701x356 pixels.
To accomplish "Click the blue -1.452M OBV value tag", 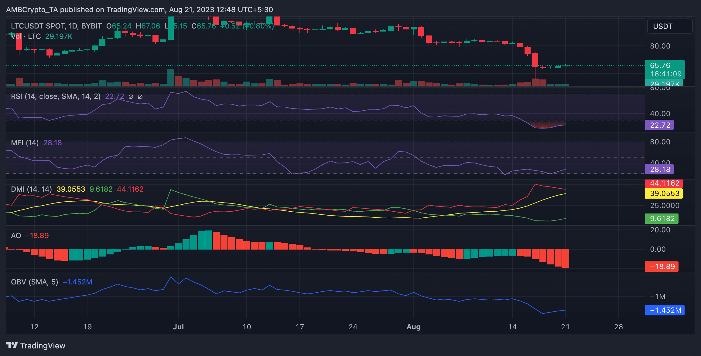I will (x=665, y=310).
